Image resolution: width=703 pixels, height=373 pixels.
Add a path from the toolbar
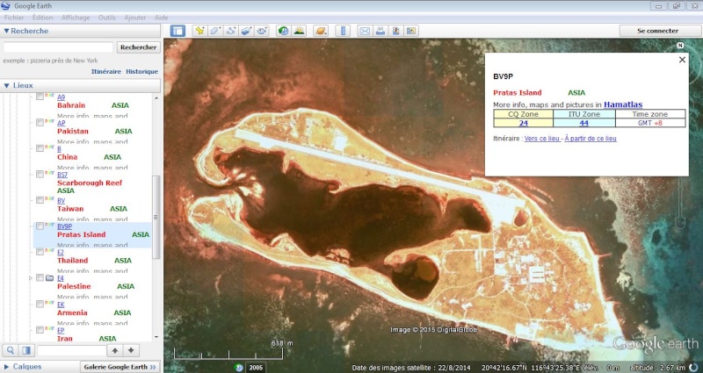(231, 31)
